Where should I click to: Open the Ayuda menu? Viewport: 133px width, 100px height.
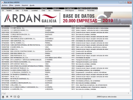32,5
